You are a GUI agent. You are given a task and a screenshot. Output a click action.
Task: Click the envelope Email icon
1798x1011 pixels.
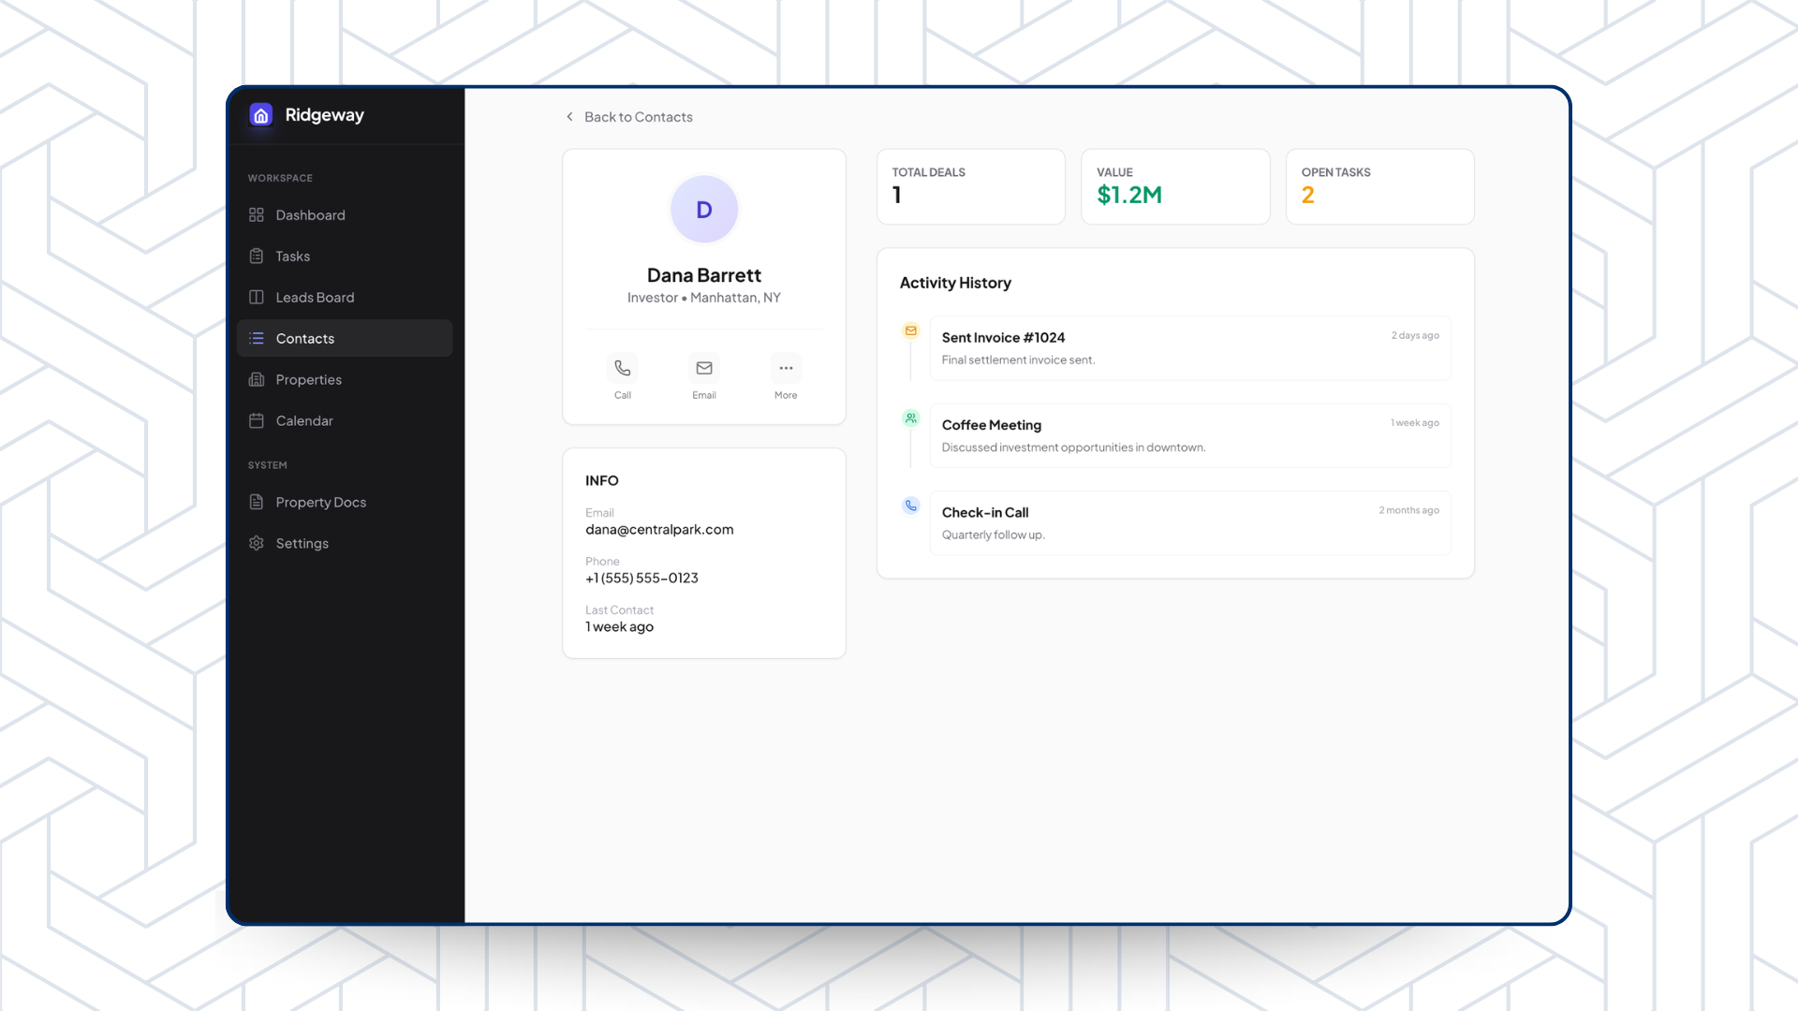pyautogui.click(x=704, y=369)
